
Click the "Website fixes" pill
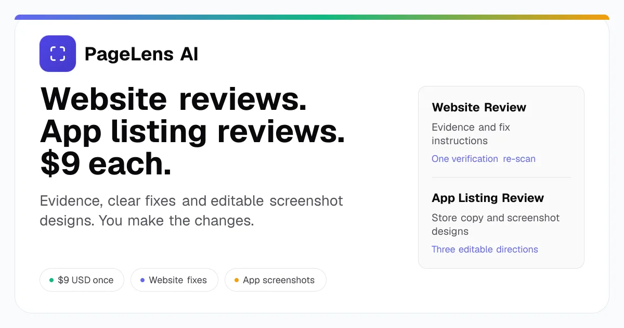point(174,280)
